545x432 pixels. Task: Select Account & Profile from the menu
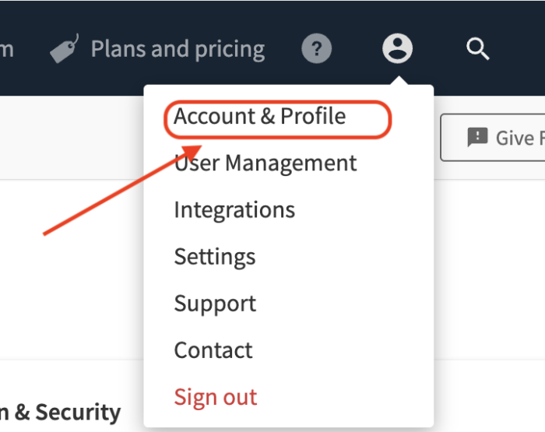[259, 116]
